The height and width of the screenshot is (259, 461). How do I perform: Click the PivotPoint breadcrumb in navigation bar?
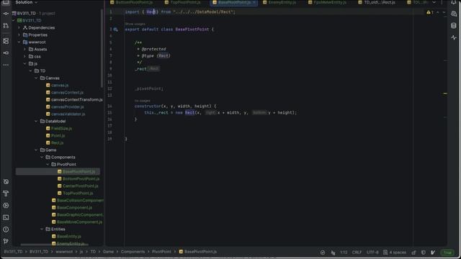pos(161,252)
